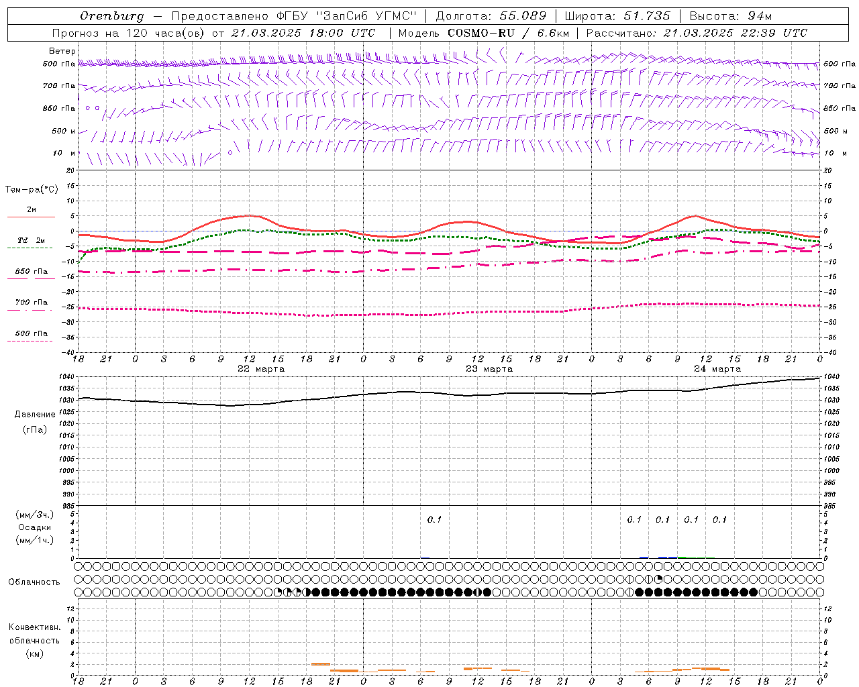Viewport: 859px width, 687px height.
Task: Click the 700 гПа temperature legend dash-dot line
Action: [x=30, y=310]
